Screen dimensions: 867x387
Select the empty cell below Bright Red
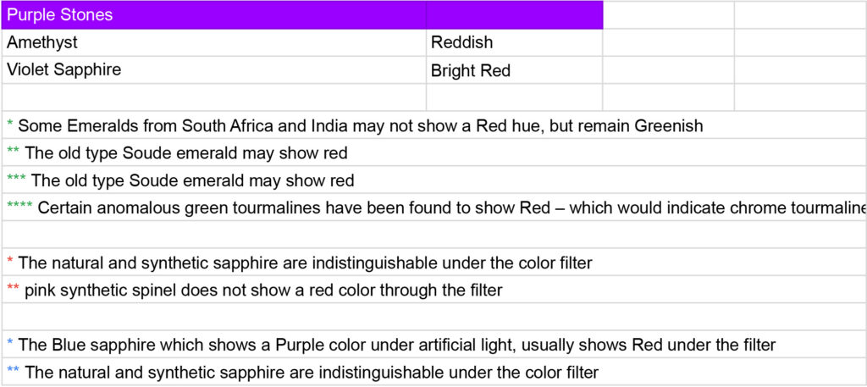[x=514, y=97]
